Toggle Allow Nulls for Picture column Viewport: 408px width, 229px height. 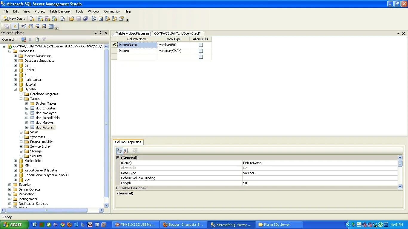point(201,51)
